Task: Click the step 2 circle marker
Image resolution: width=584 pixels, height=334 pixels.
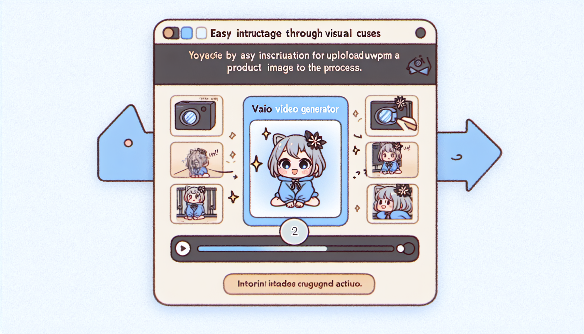Action: 294,231
